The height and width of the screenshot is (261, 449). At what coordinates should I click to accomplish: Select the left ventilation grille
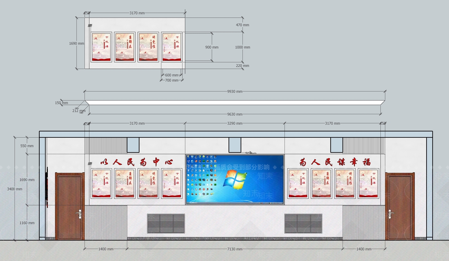point(166,223)
